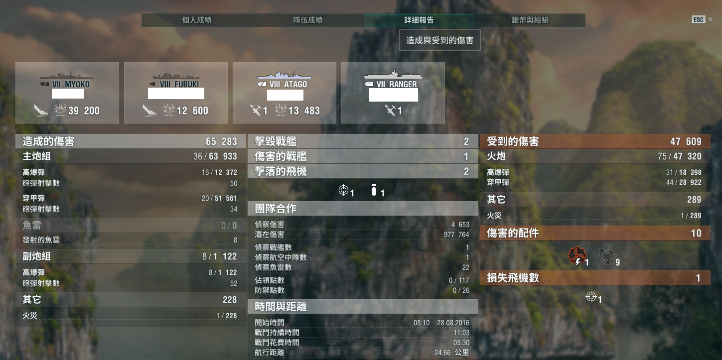Click the bomb icon under 擊落的飛機

coord(374,190)
